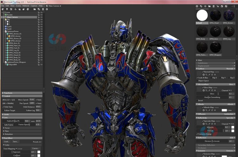Click the Specular Map settings gear icon

click(x=203, y=124)
